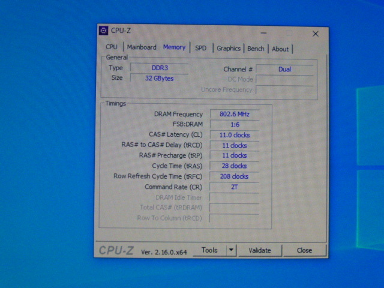Click the CAS# Latency (CL) label

[x=176, y=134]
